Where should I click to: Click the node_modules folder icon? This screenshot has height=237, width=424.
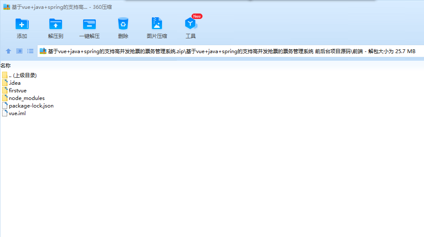click(x=5, y=98)
